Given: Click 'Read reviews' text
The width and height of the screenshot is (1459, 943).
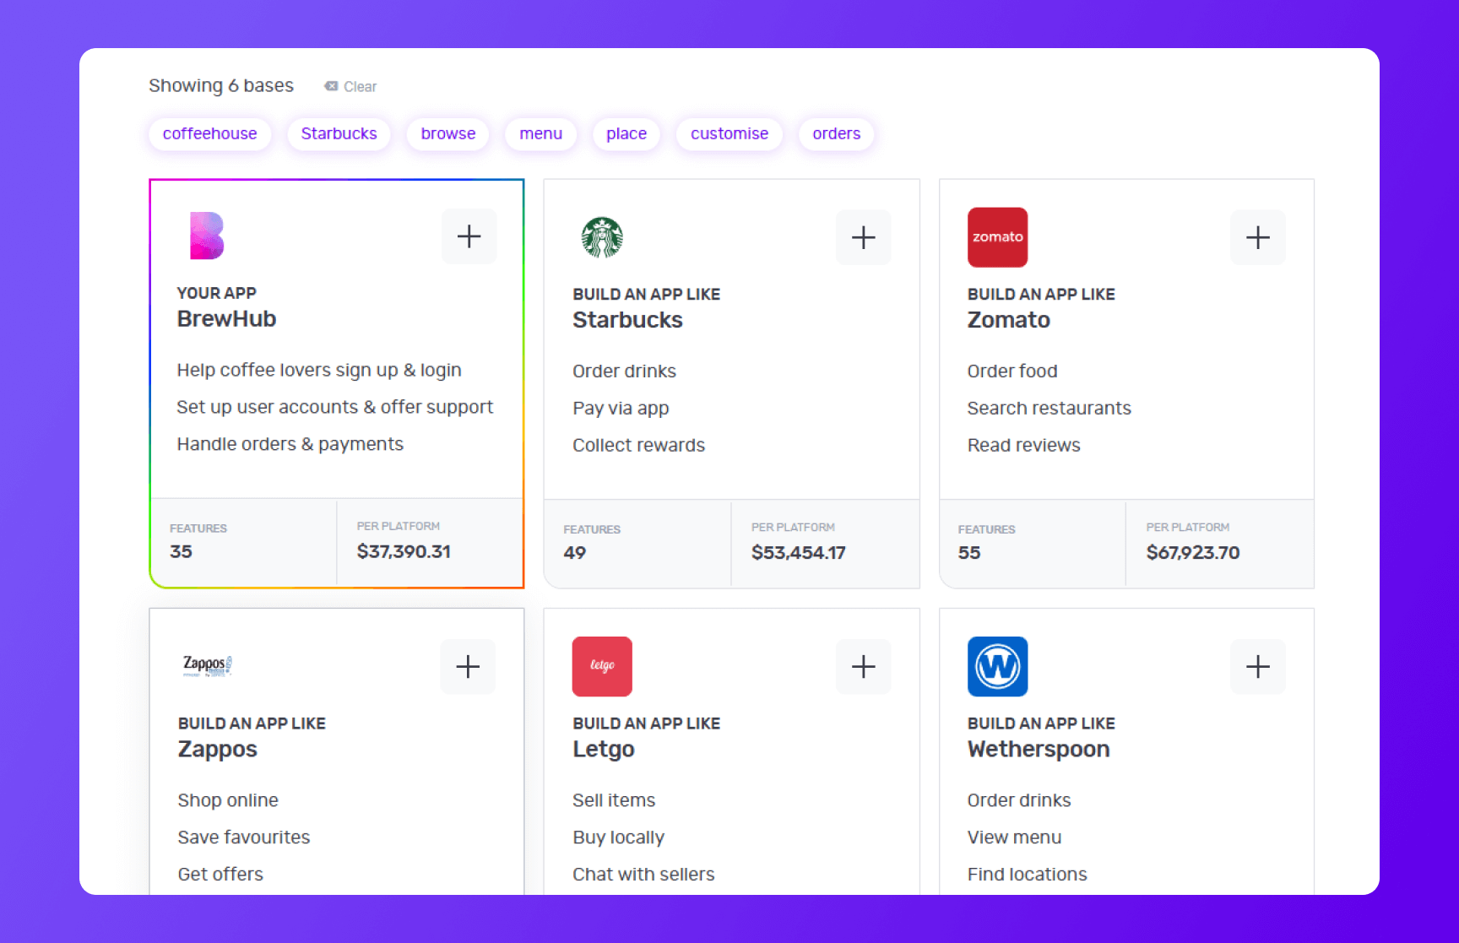Looking at the screenshot, I should [x=1023, y=446].
